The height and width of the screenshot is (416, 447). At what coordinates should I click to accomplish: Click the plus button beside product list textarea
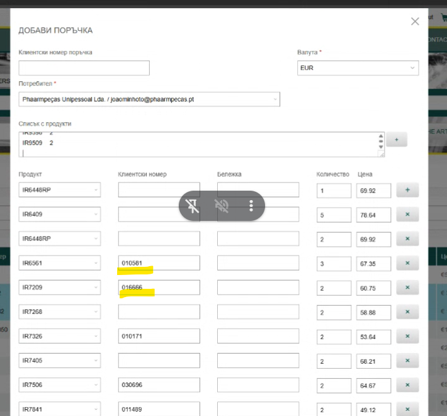397,139
